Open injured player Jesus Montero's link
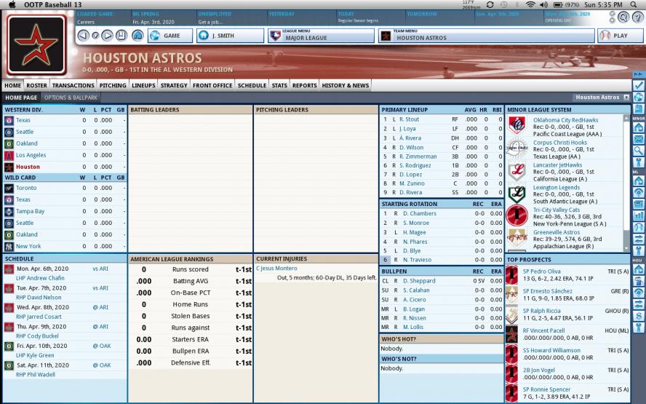 coord(276,269)
